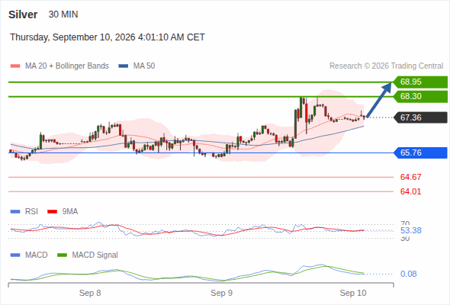Click the MACD Signal legend label
This screenshot has height=305, width=450.
[95, 255]
